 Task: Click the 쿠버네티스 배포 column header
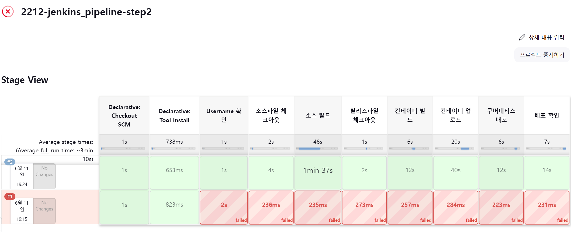pyautogui.click(x=501, y=115)
